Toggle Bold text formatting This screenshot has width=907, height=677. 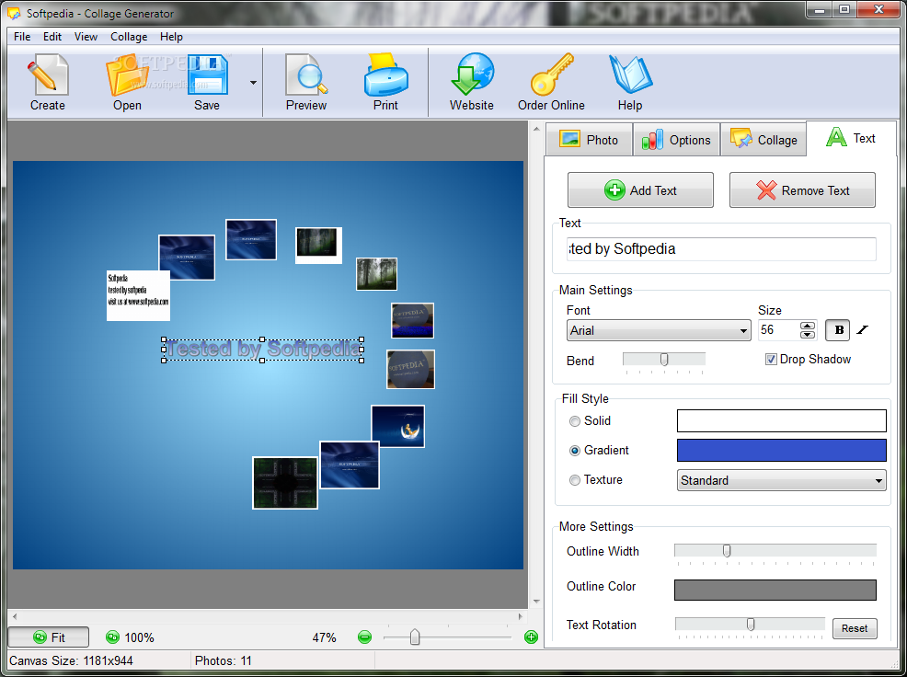pos(838,330)
